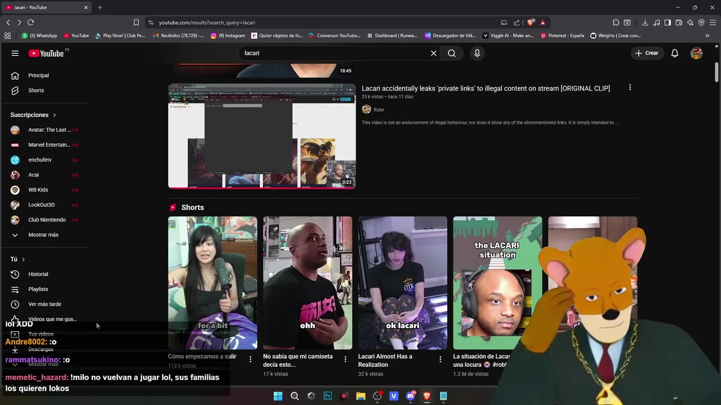Open Lacari accidentally leaks video title
This screenshot has height=405, width=721.
(x=486, y=88)
